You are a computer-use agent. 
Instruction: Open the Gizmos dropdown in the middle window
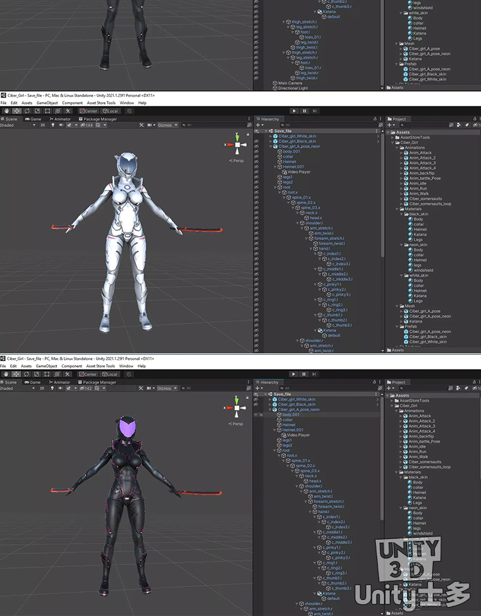pyautogui.click(x=167, y=125)
